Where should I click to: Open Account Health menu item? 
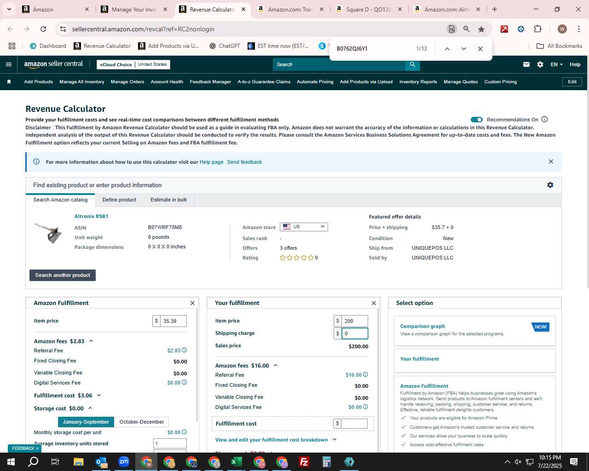[x=167, y=82]
